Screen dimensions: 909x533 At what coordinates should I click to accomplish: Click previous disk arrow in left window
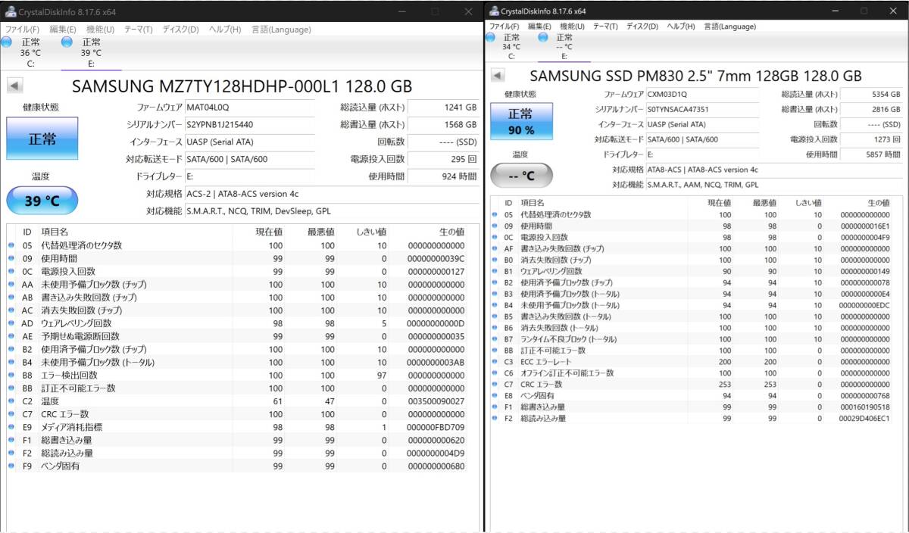click(14, 86)
